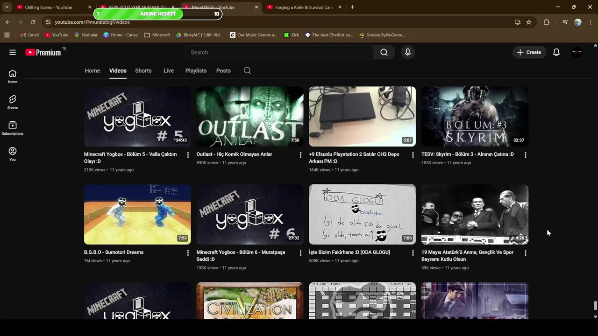The height and width of the screenshot is (336, 598).
Task: Bookmark this page with star icon
Action: click(x=529, y=22)
